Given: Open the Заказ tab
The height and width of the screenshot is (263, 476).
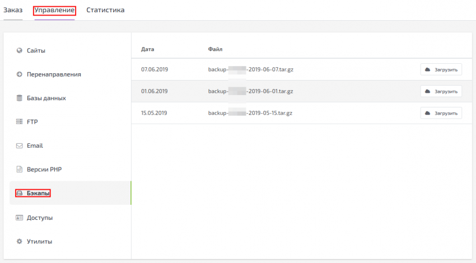Looking at the screenshot, I should [x=13, y=10].
